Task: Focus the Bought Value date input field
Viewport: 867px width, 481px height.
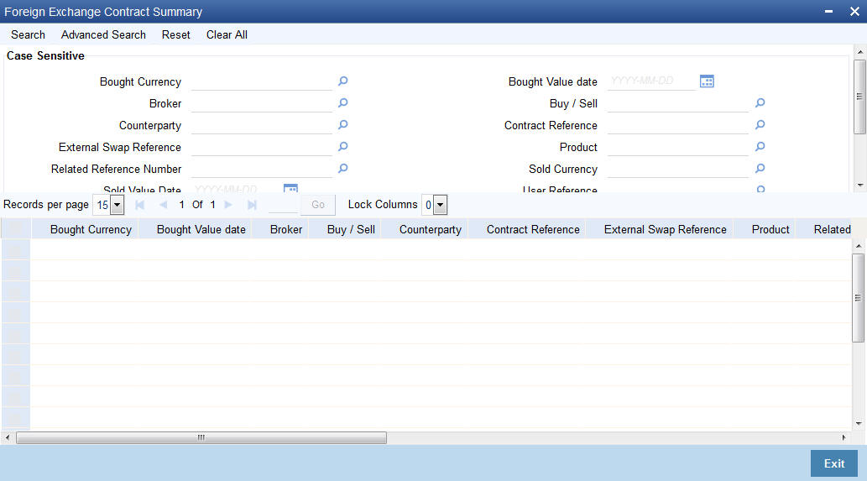Action: (651, 81)
